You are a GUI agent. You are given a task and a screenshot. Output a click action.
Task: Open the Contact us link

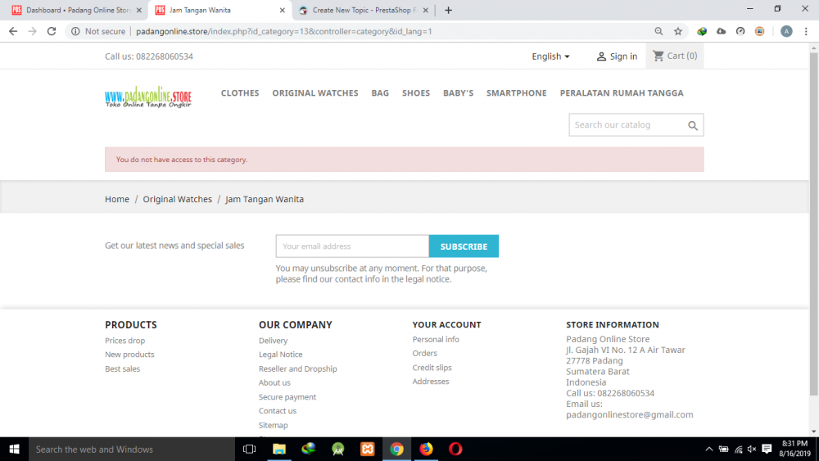(278, 411)
